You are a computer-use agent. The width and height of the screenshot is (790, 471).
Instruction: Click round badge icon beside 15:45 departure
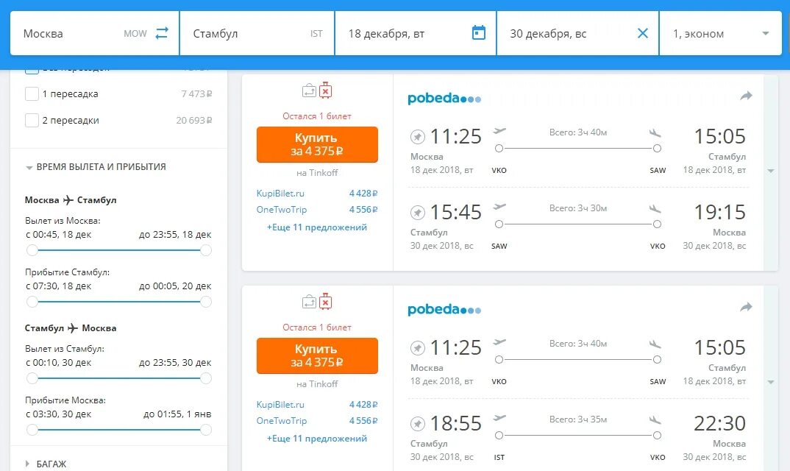(417, 212)
